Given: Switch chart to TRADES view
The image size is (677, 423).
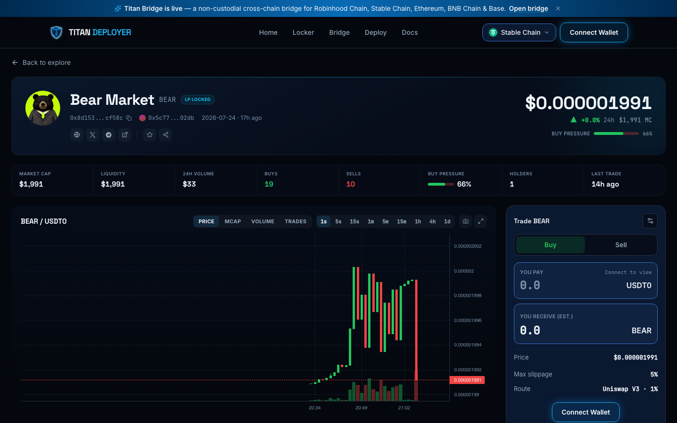Looking at the screenshot, I should [295, 221].
